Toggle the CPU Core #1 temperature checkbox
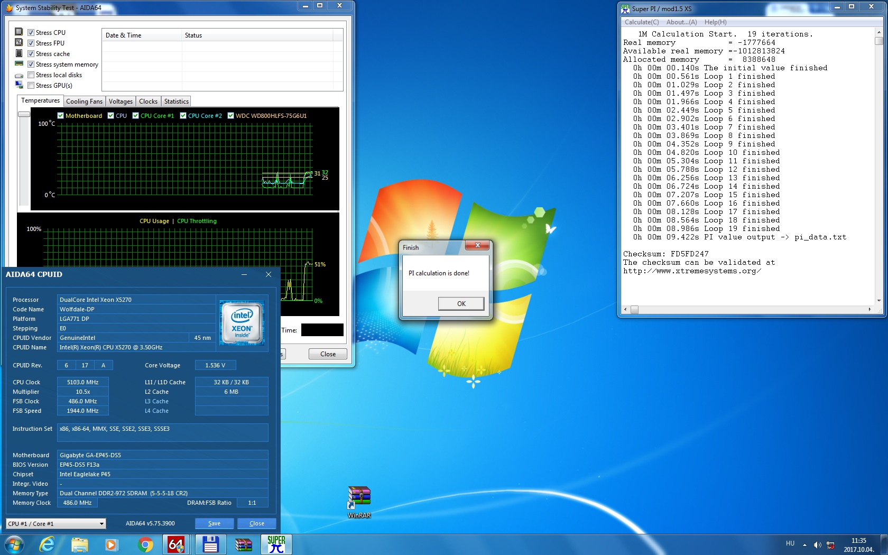Screen dimensions: 888x555 coord(136,116)
